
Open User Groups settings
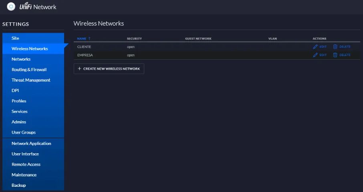pyautogui.click(x=23, y=132)
